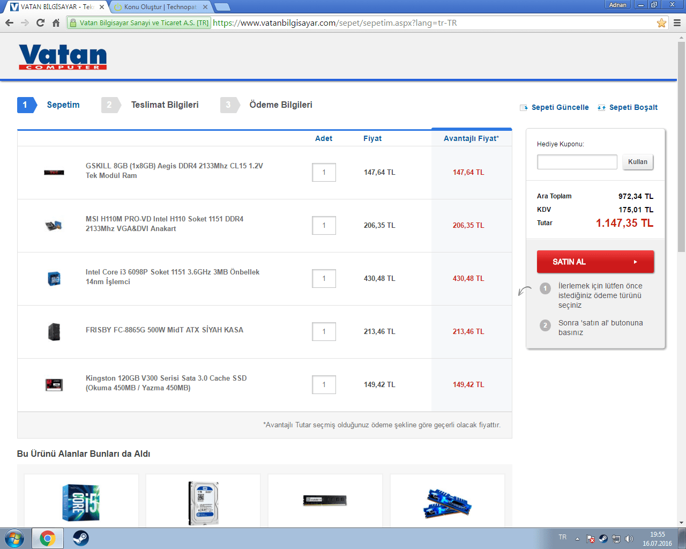Click the green SSL certificate badge
This screenshot has height=549, width=686.
click(x=139, y=23)
